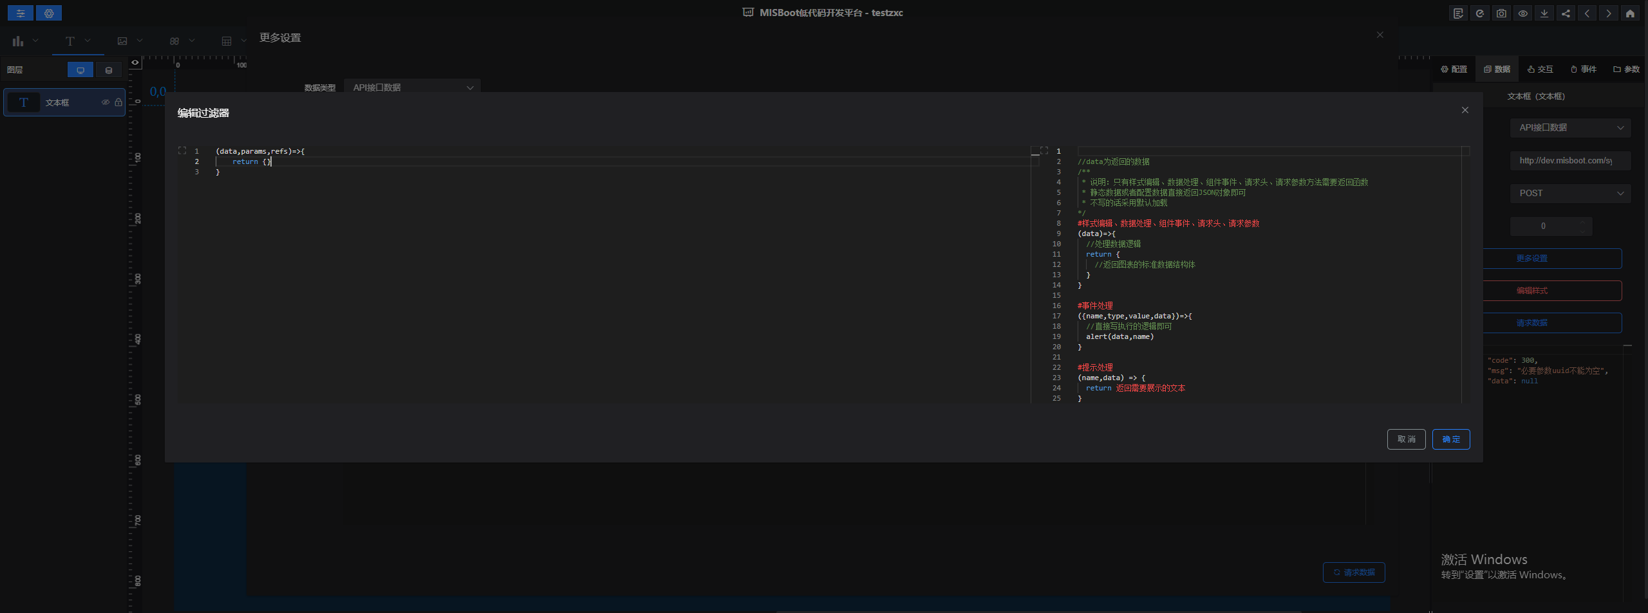Screen dimensions: 1648x613
Task: Switch to the 参数 tab
Action: pyautogui.click(x=1627, y=69)
